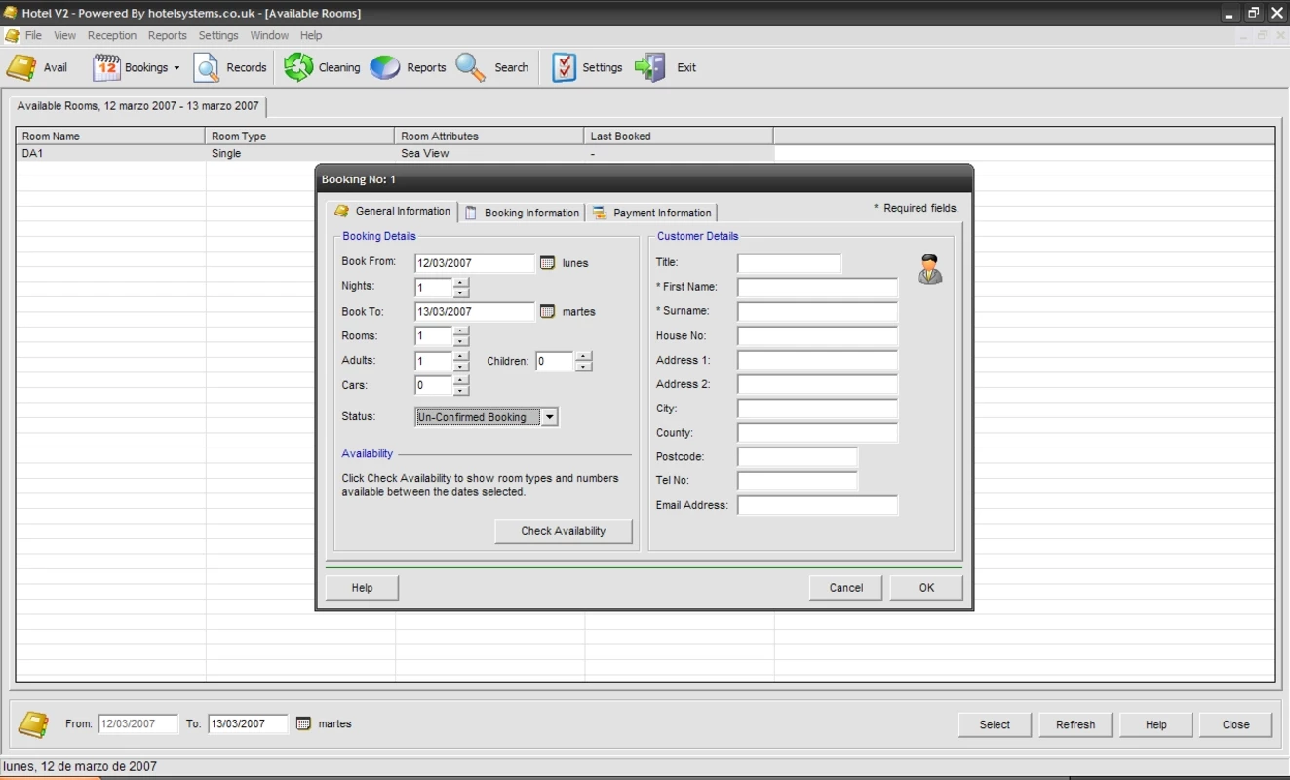This screenshot has height=780, width=1290.
Task: Open the Search magnifying glass icon
Action: 471,67
